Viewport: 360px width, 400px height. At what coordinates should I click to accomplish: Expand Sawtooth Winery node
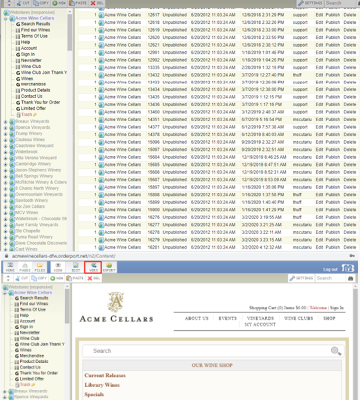[x=5, y=201]
